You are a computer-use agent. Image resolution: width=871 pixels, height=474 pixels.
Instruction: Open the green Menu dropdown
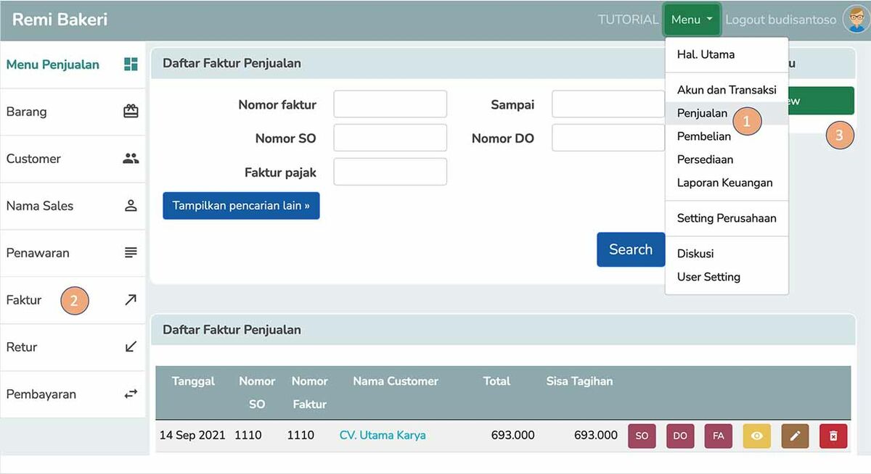(x=691, y=20)
